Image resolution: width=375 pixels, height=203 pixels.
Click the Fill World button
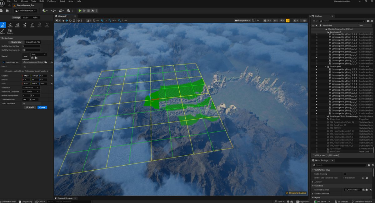(x=29, y=107)
